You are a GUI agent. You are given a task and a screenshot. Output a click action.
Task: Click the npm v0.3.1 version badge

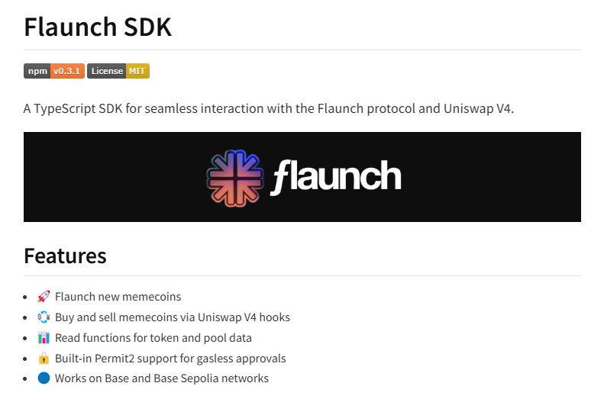(54, 71)
